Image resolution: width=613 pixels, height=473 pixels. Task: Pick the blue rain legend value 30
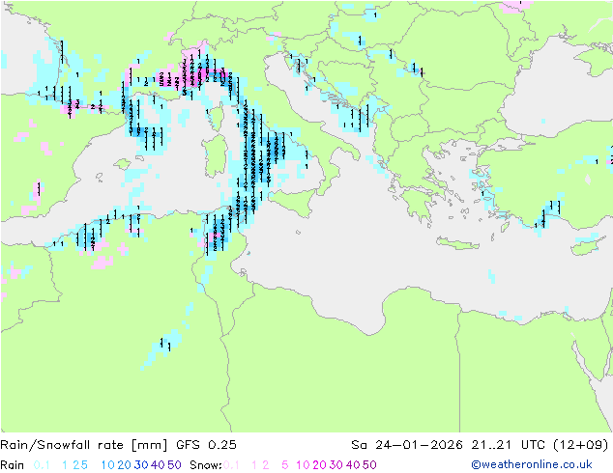pyautogui.click(x=141, y=465)
